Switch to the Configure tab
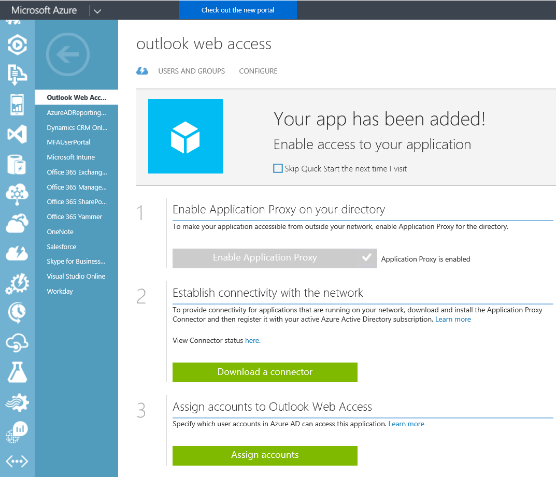Viewport: 556px width, 477px height. [258, 71]
